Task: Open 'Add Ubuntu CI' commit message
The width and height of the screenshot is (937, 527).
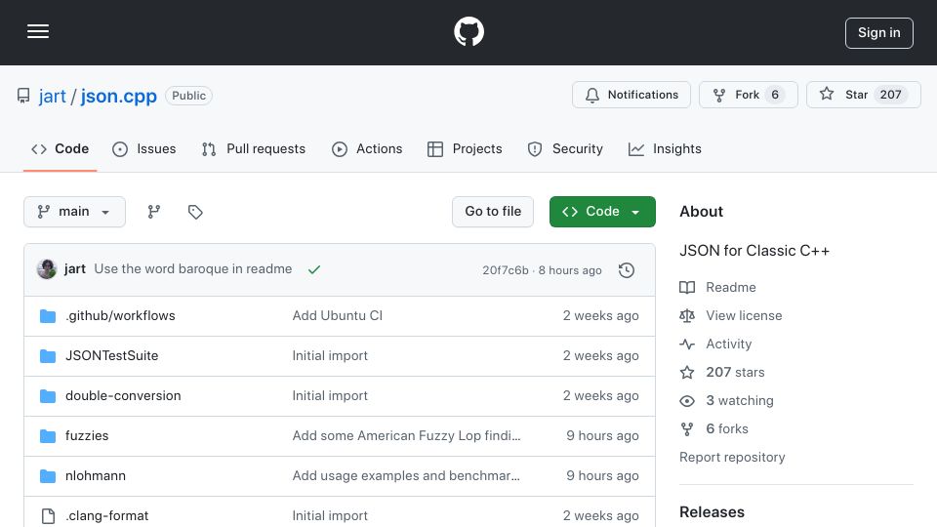Action: (337, 315)
